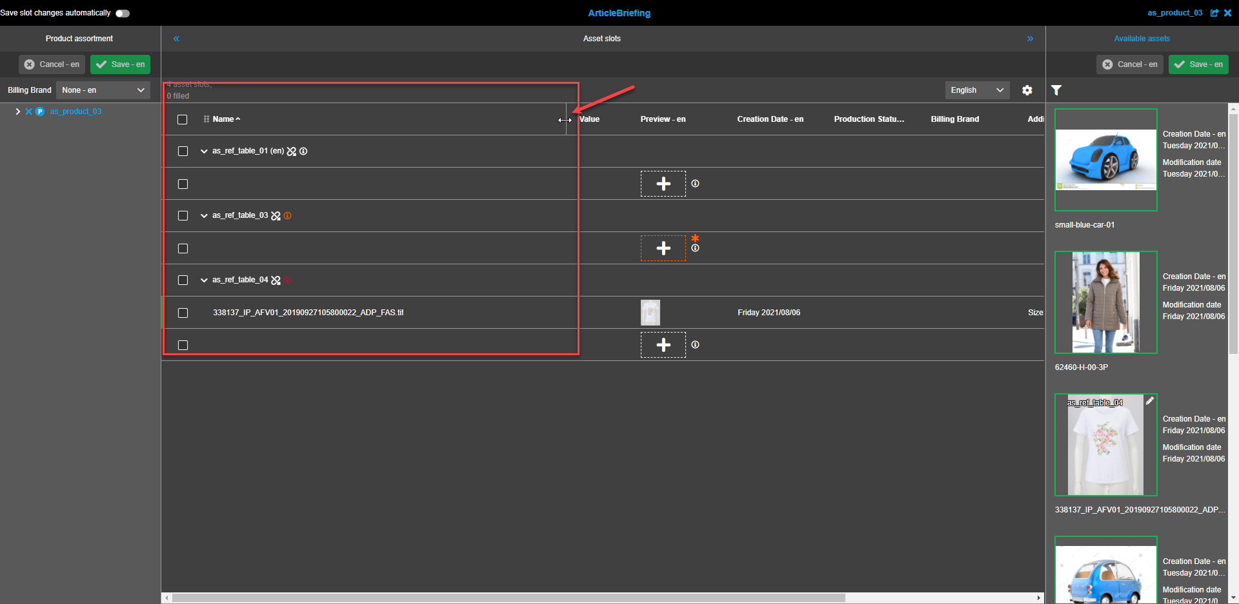Click the orange info icon on as_ref_table_03
1239x604 pixels.
click(287, 215)
